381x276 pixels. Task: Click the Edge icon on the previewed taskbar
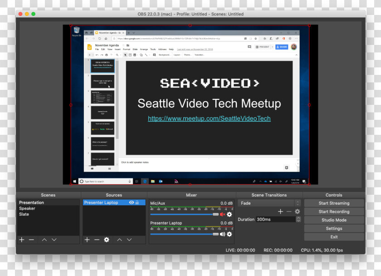click(x=145, y=182)
